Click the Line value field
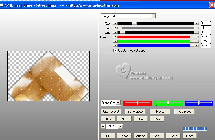215x140 pixels. [x=206, y=32]
